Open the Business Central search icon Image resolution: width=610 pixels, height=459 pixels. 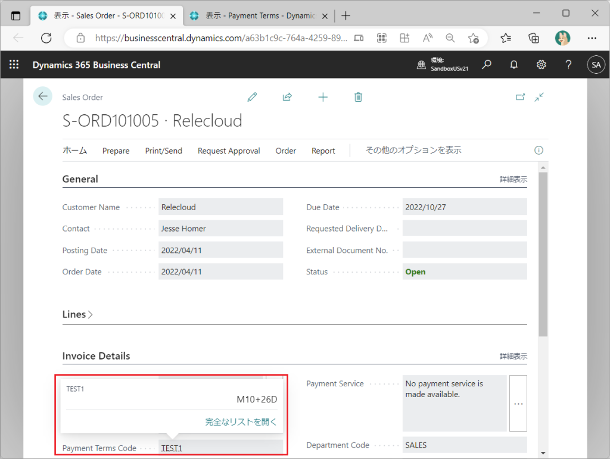(x=486, y=64)
